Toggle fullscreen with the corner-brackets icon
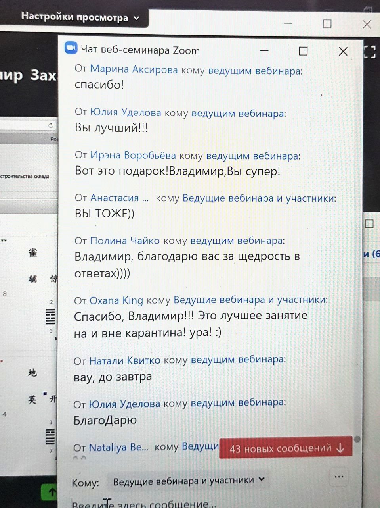 pyautogui.click(x=369, y=52)
